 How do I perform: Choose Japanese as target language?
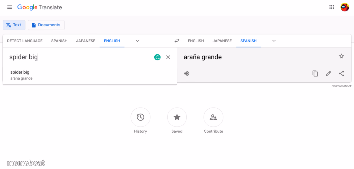click(222, 41)
